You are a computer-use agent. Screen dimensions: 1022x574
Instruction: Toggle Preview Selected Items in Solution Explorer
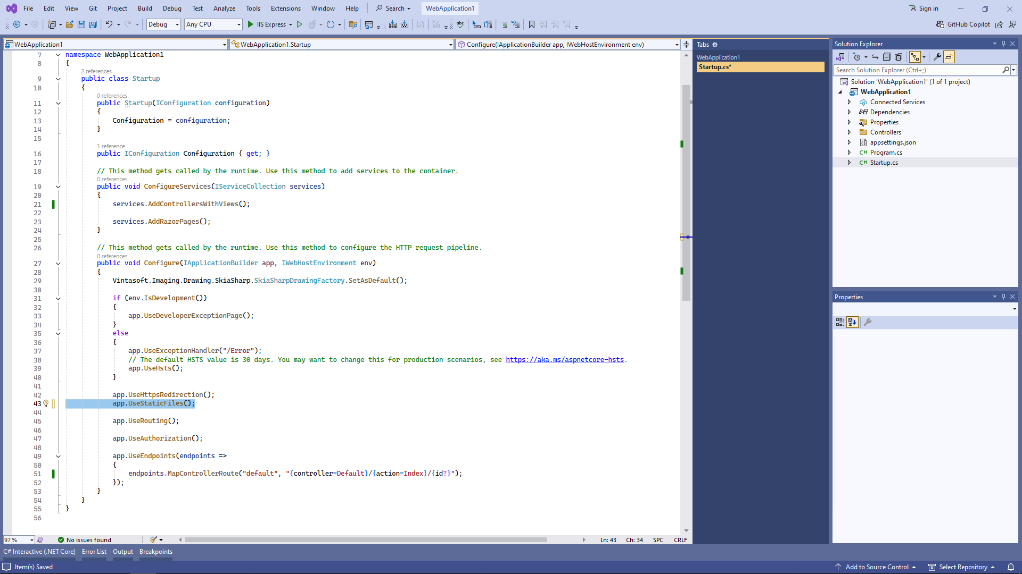(x=949, y=57)
